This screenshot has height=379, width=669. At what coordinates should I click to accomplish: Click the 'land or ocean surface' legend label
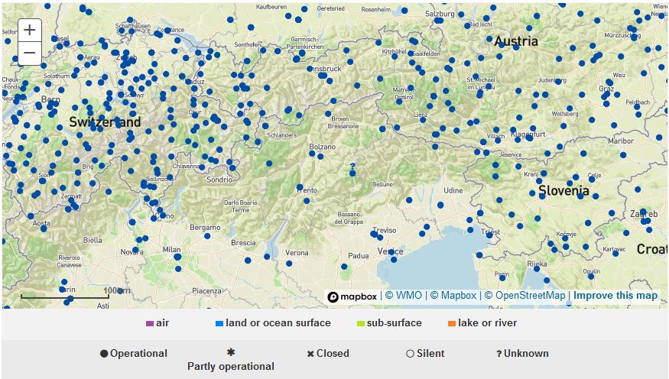[278, 323]
